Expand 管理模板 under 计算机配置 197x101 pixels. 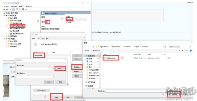pos(7,36)
